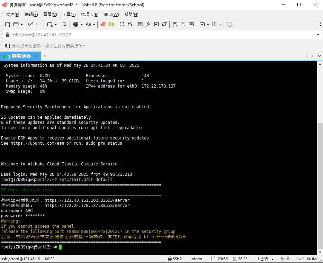
Task: Expand the globe encoding dropdown
Action: point(81,25)
